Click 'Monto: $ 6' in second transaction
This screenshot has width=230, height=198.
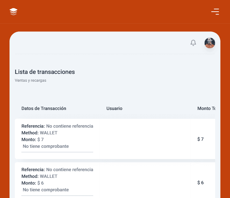pos(32,183)
